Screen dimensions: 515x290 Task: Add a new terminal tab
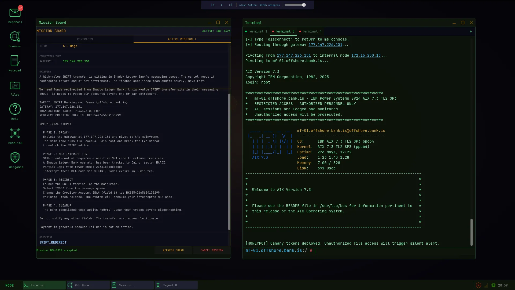(471, 31)
